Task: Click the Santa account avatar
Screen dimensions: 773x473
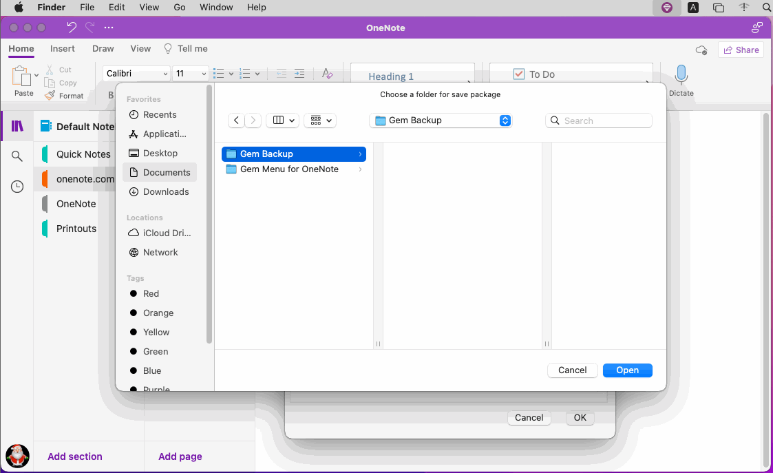Action: click(x=17, y=456)
